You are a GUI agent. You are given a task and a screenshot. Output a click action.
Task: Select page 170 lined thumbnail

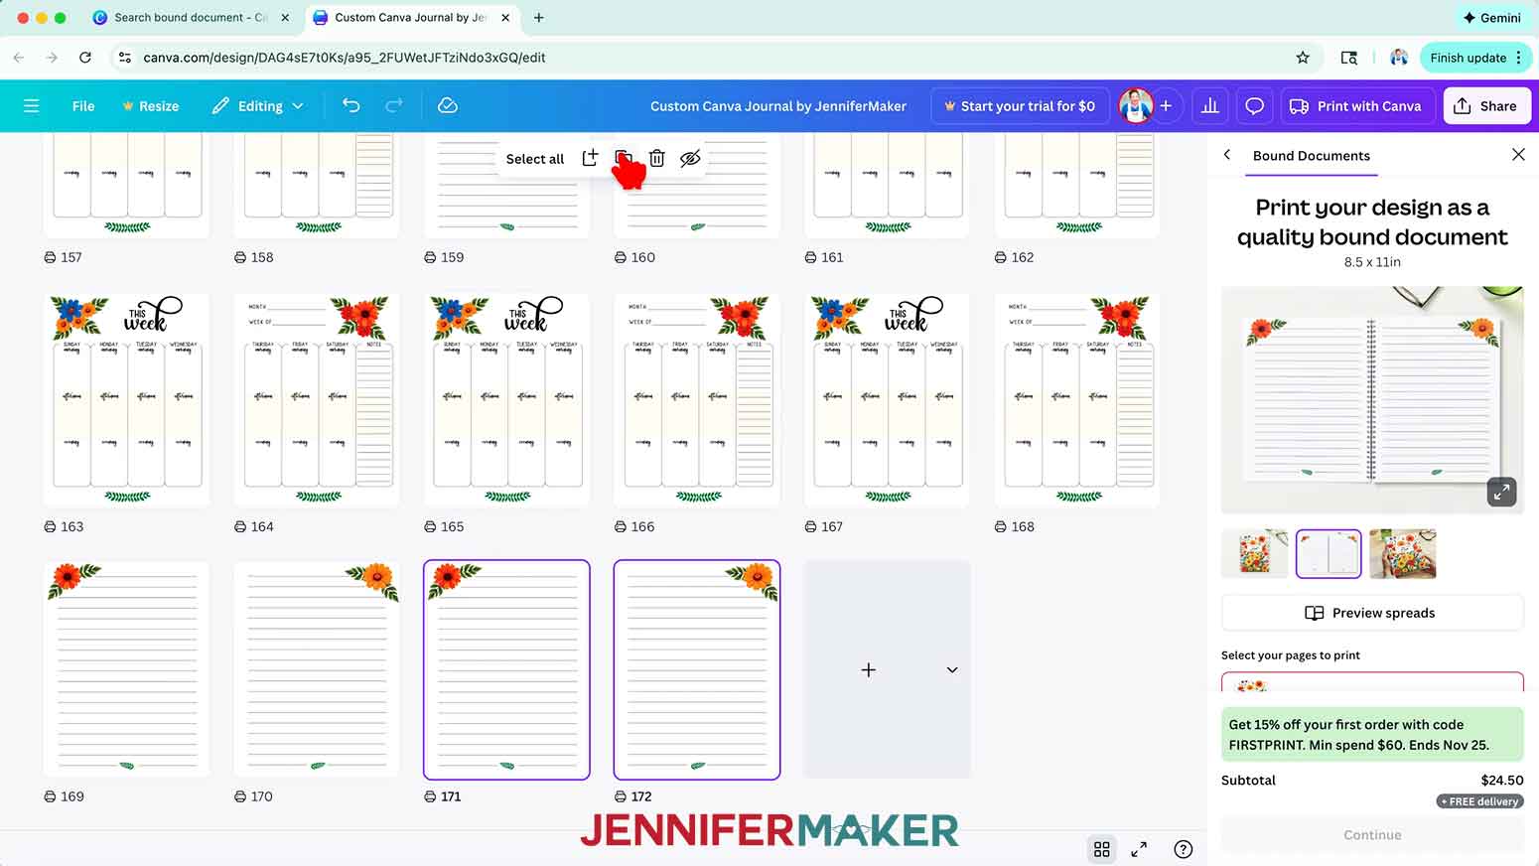(317, 669)
